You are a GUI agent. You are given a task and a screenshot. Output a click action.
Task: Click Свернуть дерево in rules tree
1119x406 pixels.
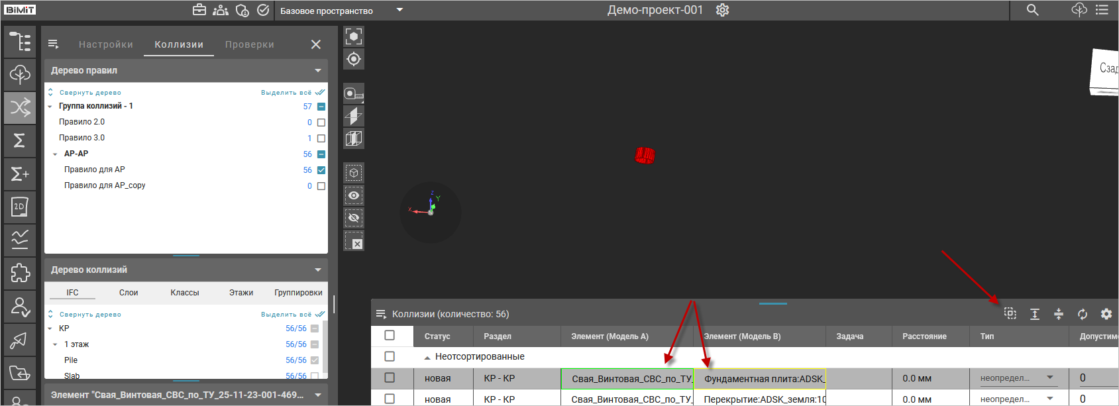pyautogui.click(x=90, y=93)
